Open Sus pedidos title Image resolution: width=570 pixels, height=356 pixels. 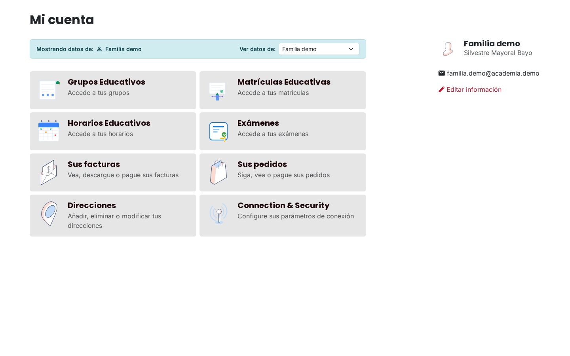pos(262,164)
